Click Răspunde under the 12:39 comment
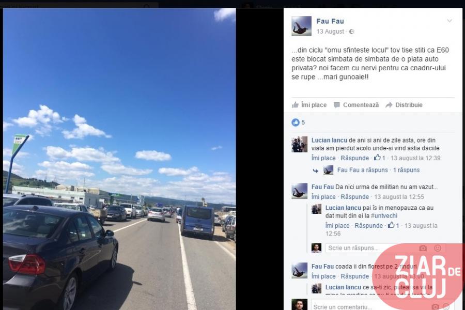The width and height of the screenshot is (465, 310). click(x=354, y=158)
